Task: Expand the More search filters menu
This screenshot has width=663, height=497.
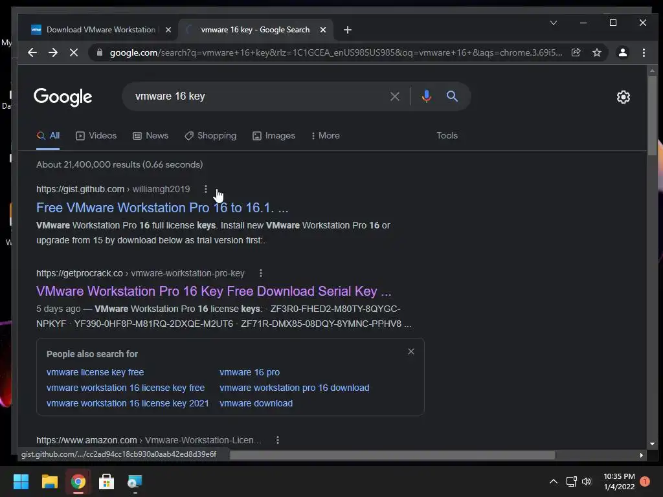Action: [x=325, y=136]
